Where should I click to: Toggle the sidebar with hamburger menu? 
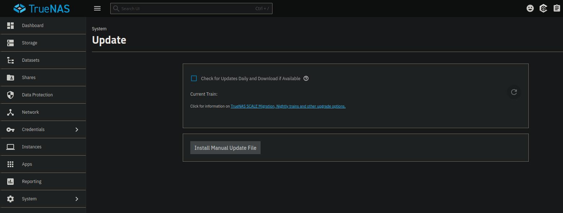click(97, 8)
